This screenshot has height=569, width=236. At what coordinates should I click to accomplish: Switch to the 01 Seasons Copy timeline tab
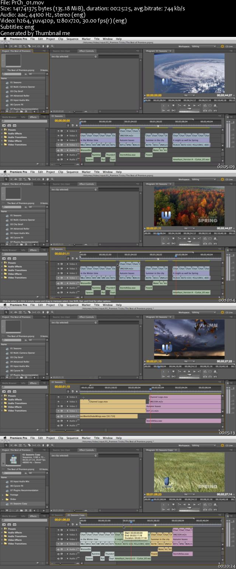[76, 515]
